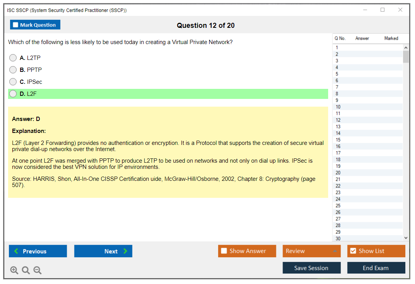Click the left arrow on Previous button
Viewport: 415px width, 284px height.
pyautogui.click(x=16, y=251)
